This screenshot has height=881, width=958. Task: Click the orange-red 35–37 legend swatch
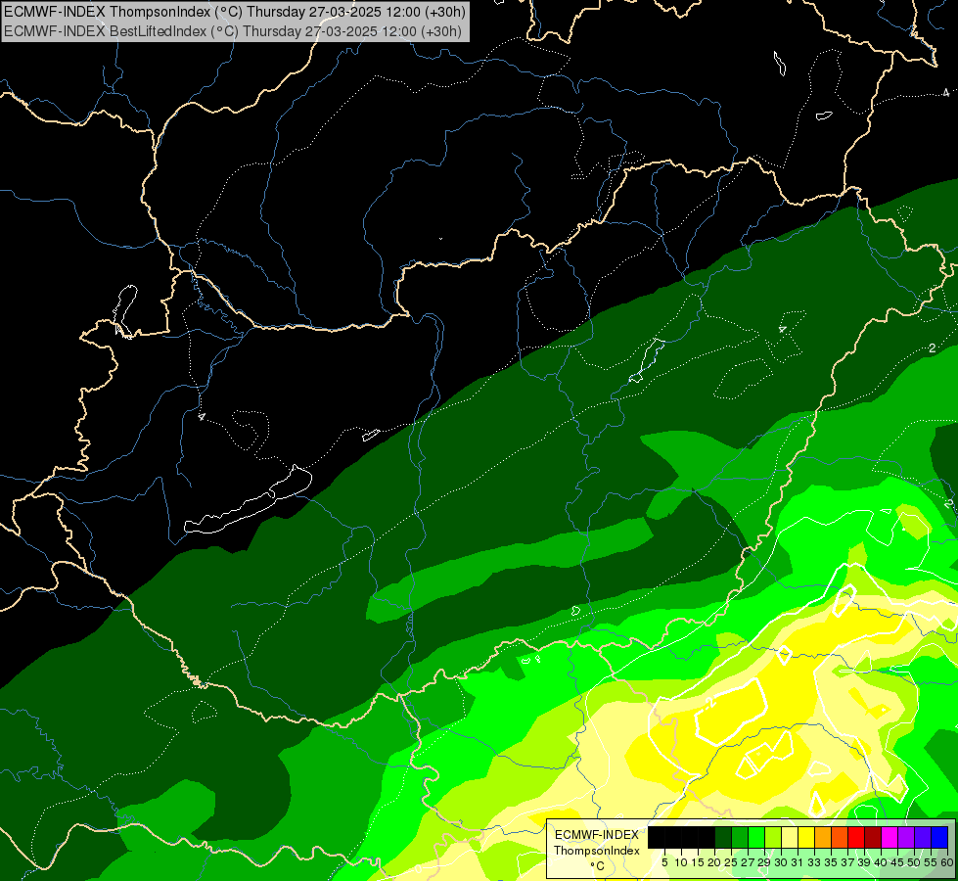(840, 837)
